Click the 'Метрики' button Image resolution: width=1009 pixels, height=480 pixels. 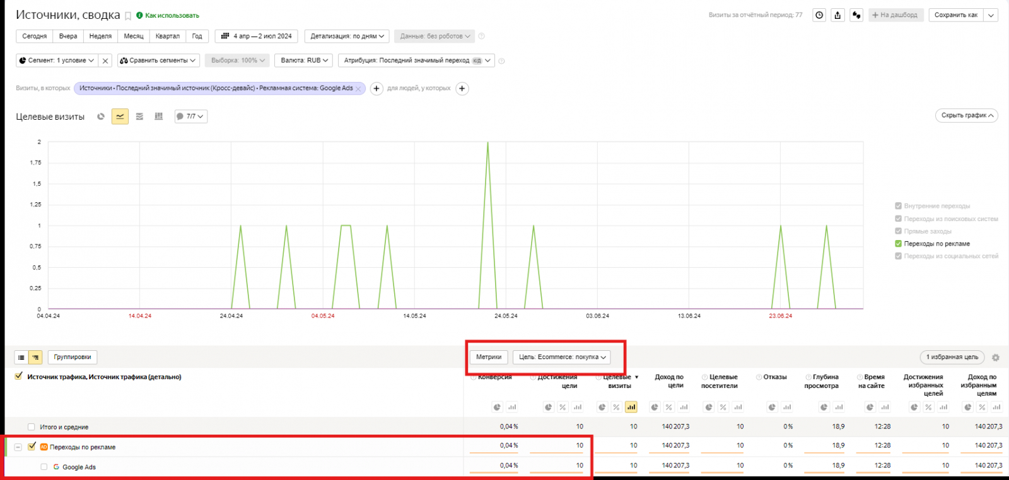point(489,357)
